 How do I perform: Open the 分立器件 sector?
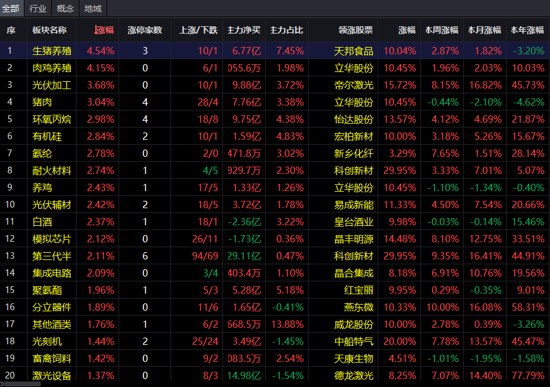click(52, 307)
